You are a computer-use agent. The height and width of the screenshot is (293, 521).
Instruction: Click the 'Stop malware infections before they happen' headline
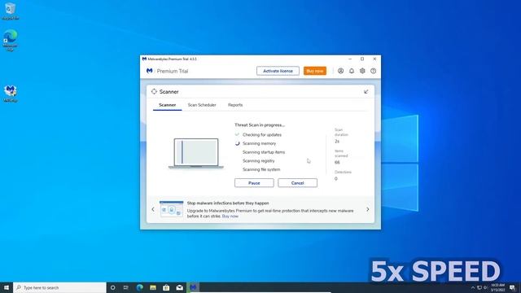(228, 203)
